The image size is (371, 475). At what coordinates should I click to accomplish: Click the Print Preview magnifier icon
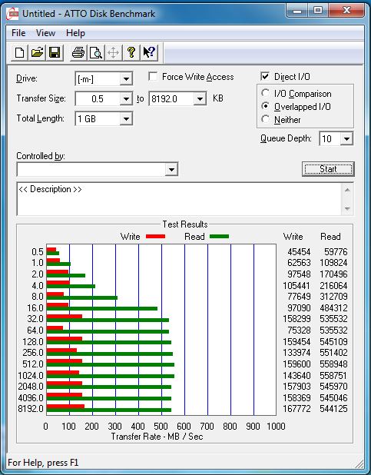coord(96,53)
